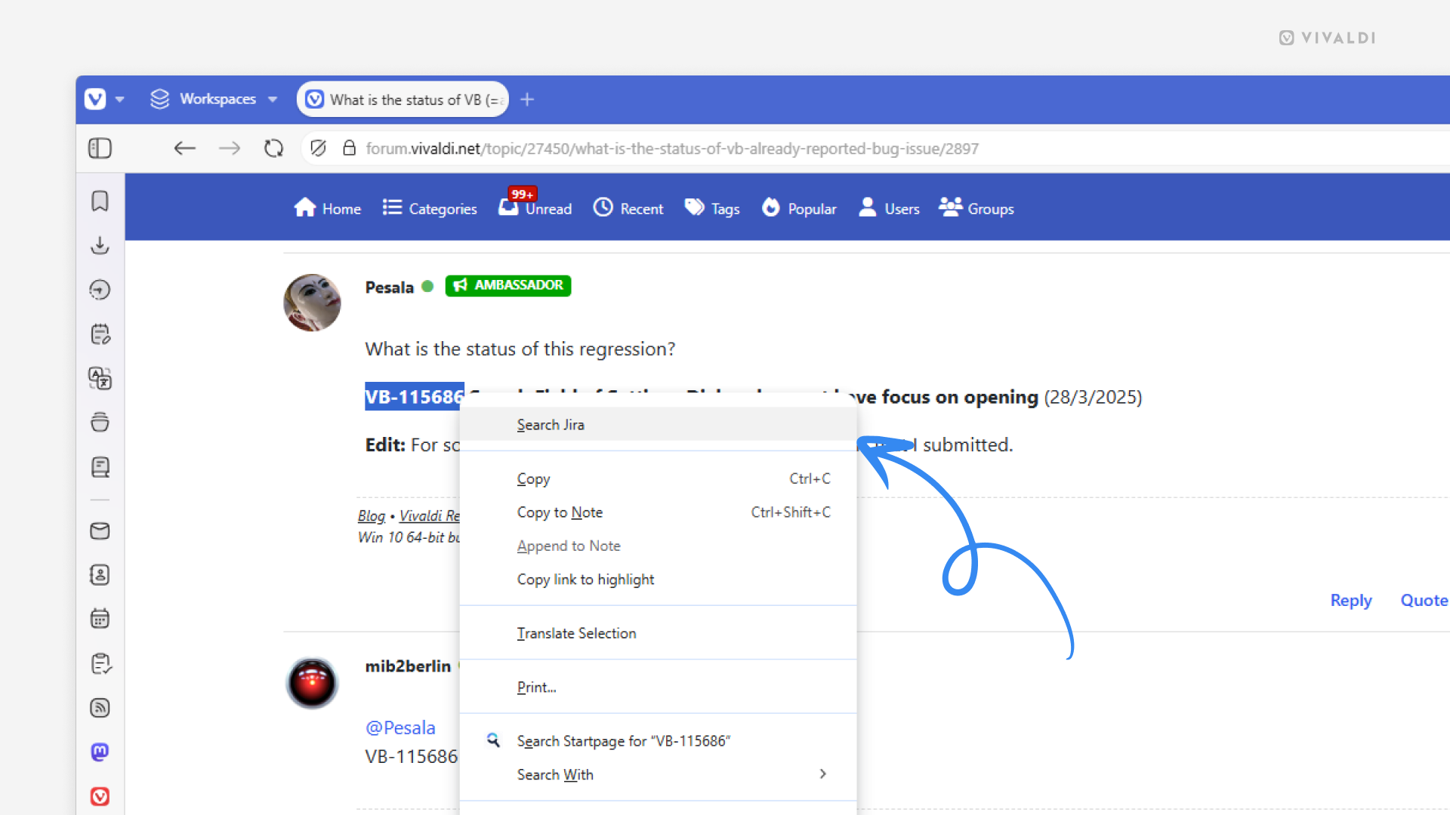This screenshot has height=815, width=1450.
Task: Toggle the side panel visibility
Action: coord(100,149)
